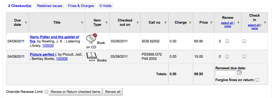
Task: Switch to Fines & Charges tab
Action: coord(81,6)
